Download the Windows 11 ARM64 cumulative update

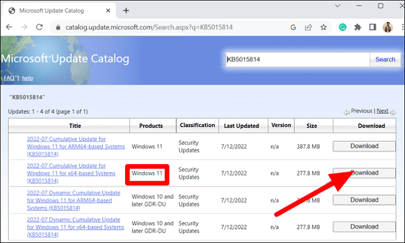pos(364,146)
